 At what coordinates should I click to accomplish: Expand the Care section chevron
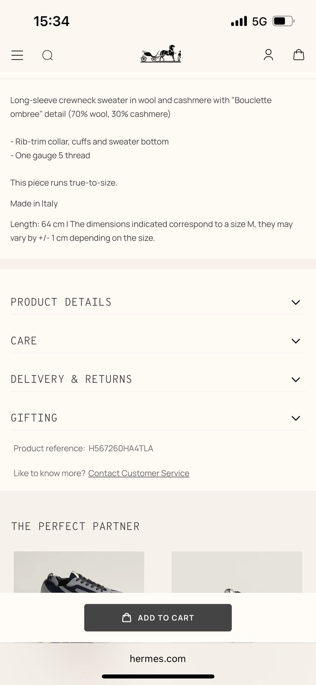[x=296, y=341]
